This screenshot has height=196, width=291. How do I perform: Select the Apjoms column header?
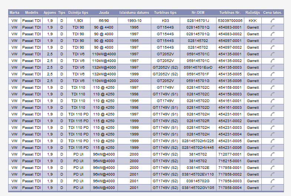[x=50, y=13]
